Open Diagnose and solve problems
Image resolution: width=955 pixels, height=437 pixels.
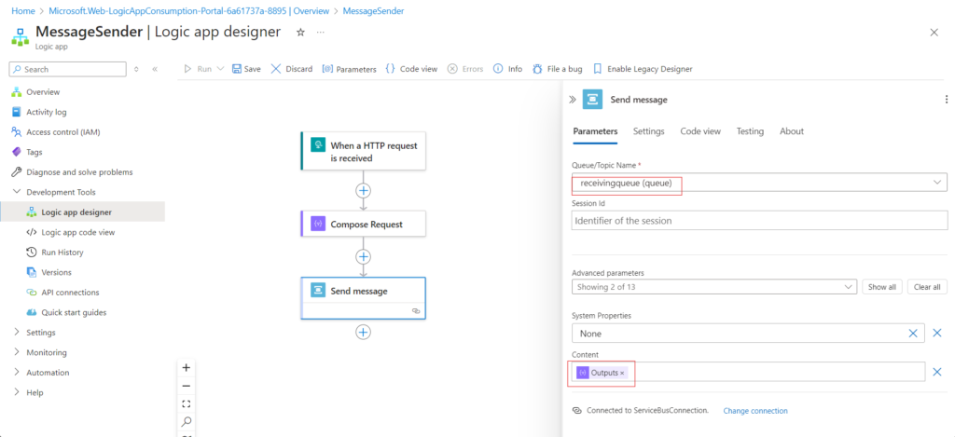pos(79,172)
